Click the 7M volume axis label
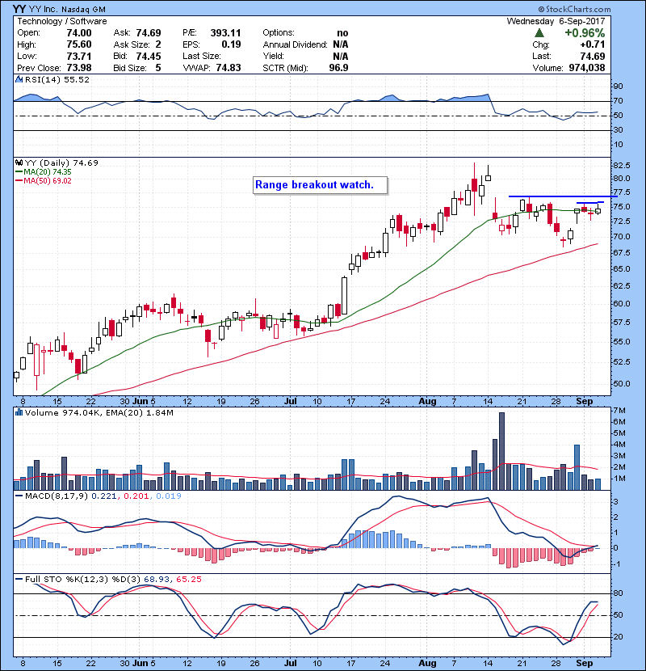The image size is (646, 671). pyautogui.click(x=619, y=411)
